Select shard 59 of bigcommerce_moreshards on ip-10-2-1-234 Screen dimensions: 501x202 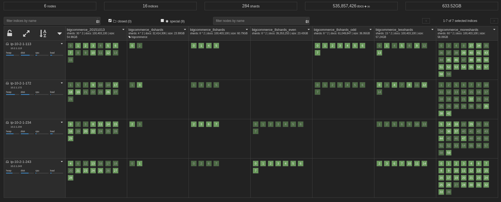tap(449, 153)
